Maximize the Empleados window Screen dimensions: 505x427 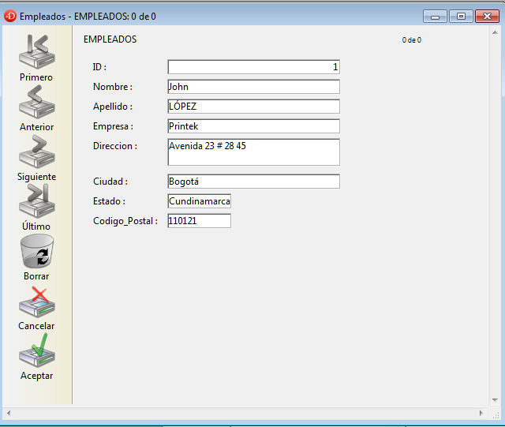coord(461,16)
